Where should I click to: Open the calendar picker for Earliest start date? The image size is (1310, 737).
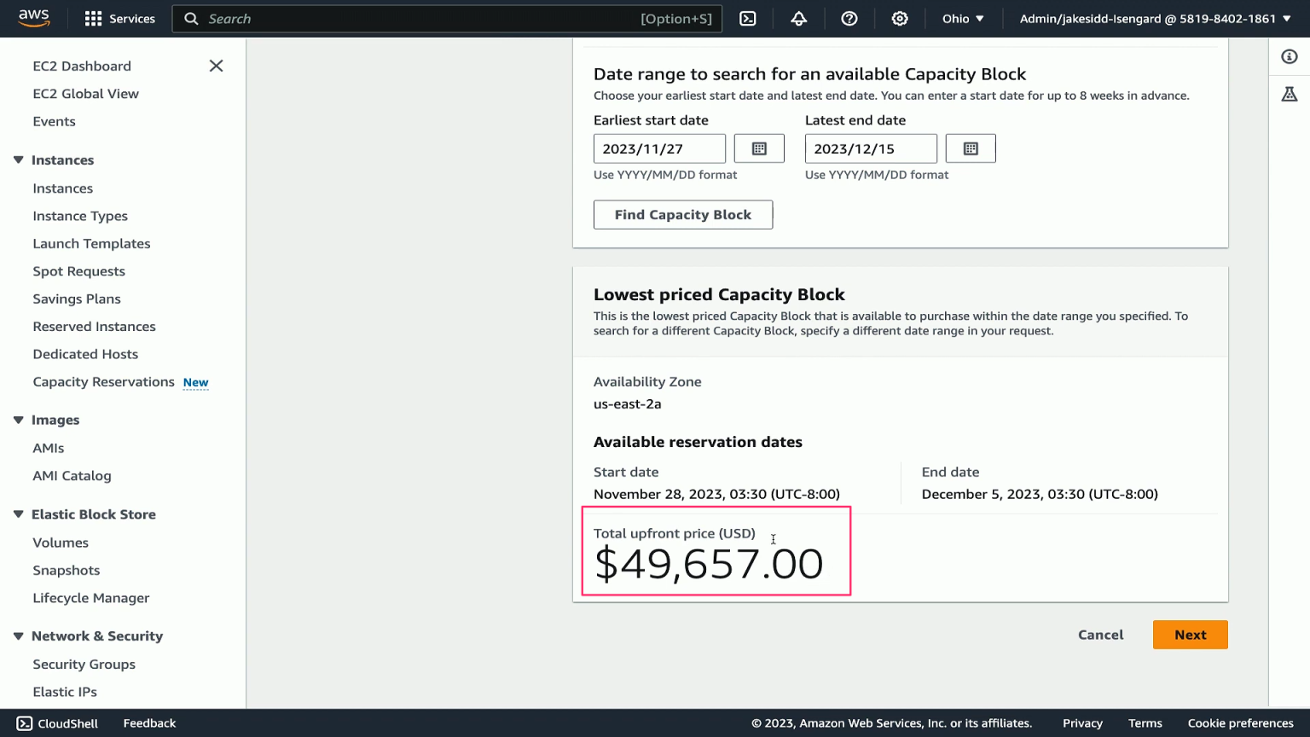(x=758, y=148)
